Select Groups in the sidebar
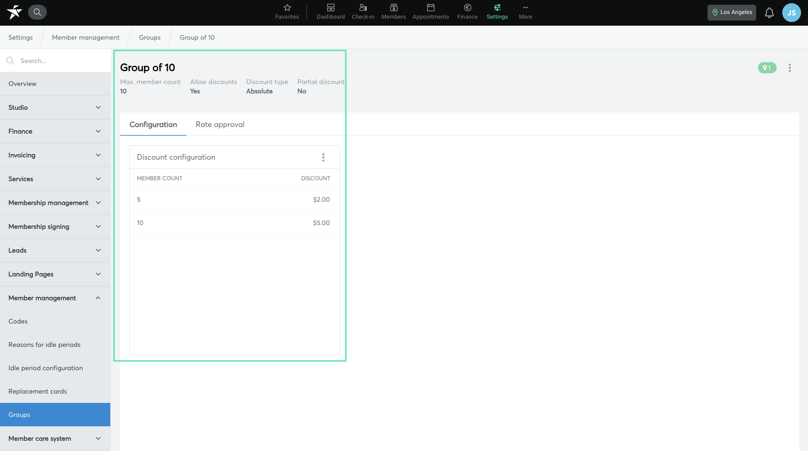The width and height of the screenshot is (808, 451). 55,415
